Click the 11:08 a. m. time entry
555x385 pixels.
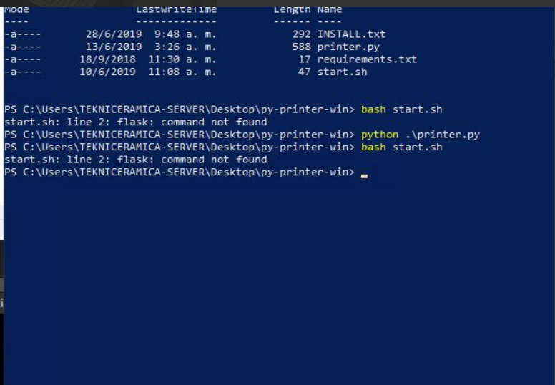182,72
